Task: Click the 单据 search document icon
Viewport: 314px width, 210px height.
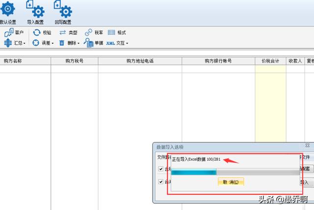Action: (88, 43)
